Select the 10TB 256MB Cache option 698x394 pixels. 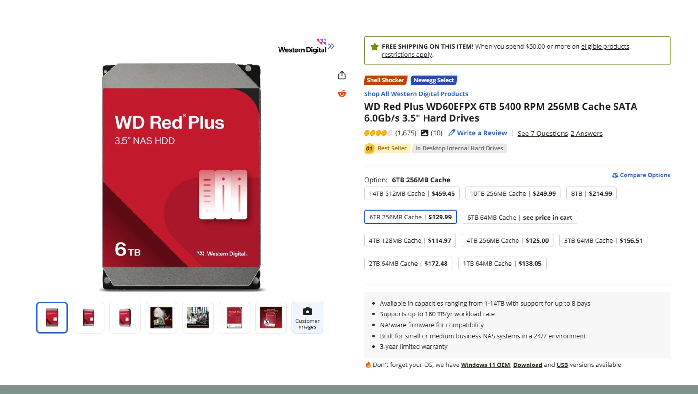[x=512, y=193]
